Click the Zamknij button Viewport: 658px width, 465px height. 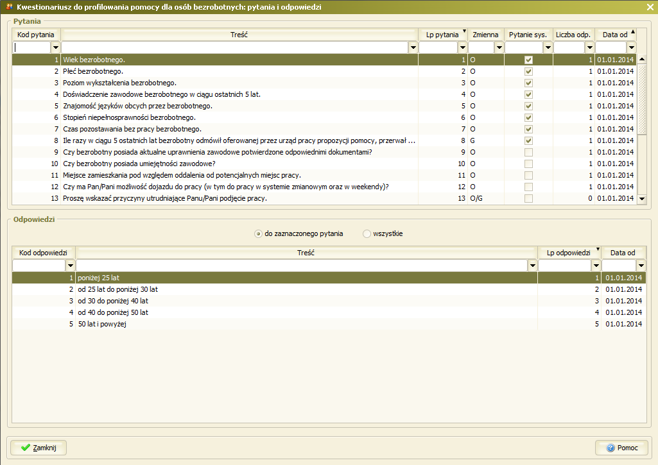click(x=39, y=448)
